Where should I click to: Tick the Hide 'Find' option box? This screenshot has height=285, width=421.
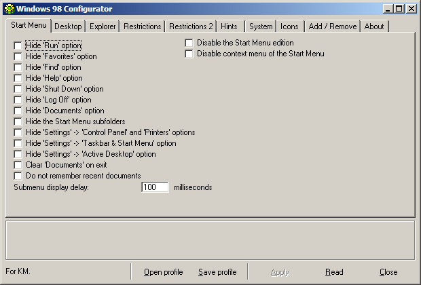click(18, 67)
